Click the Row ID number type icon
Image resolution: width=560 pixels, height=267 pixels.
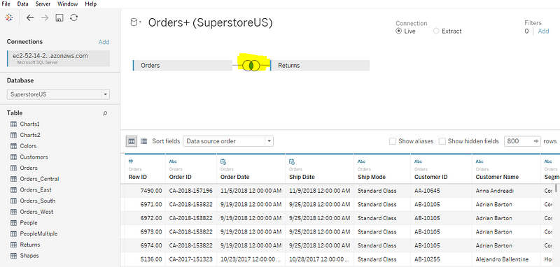[x=131, y=161]
